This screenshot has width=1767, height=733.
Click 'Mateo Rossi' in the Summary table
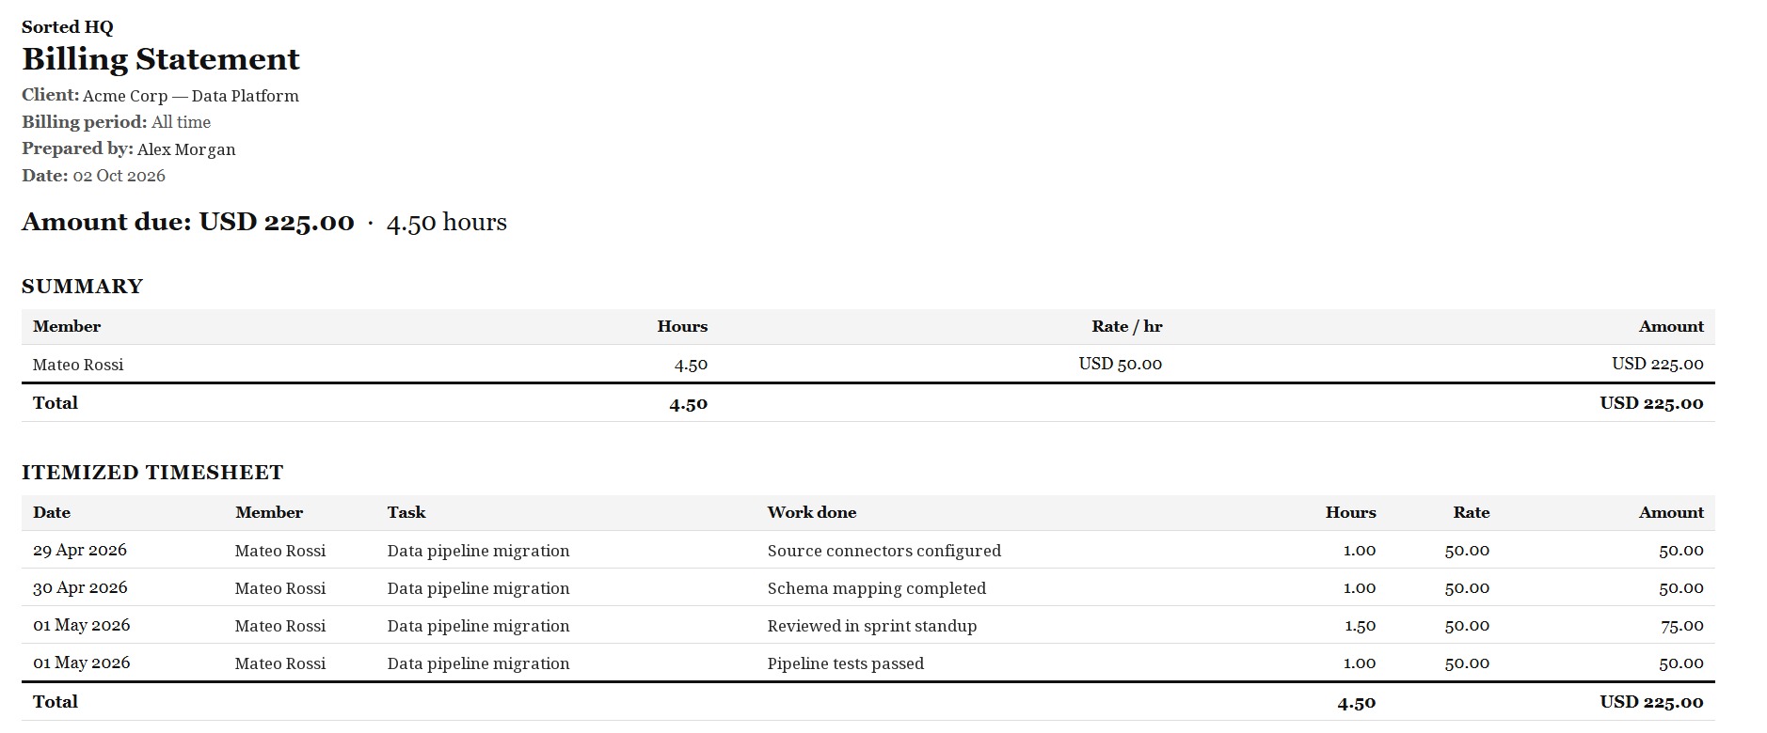coord(78,365)
